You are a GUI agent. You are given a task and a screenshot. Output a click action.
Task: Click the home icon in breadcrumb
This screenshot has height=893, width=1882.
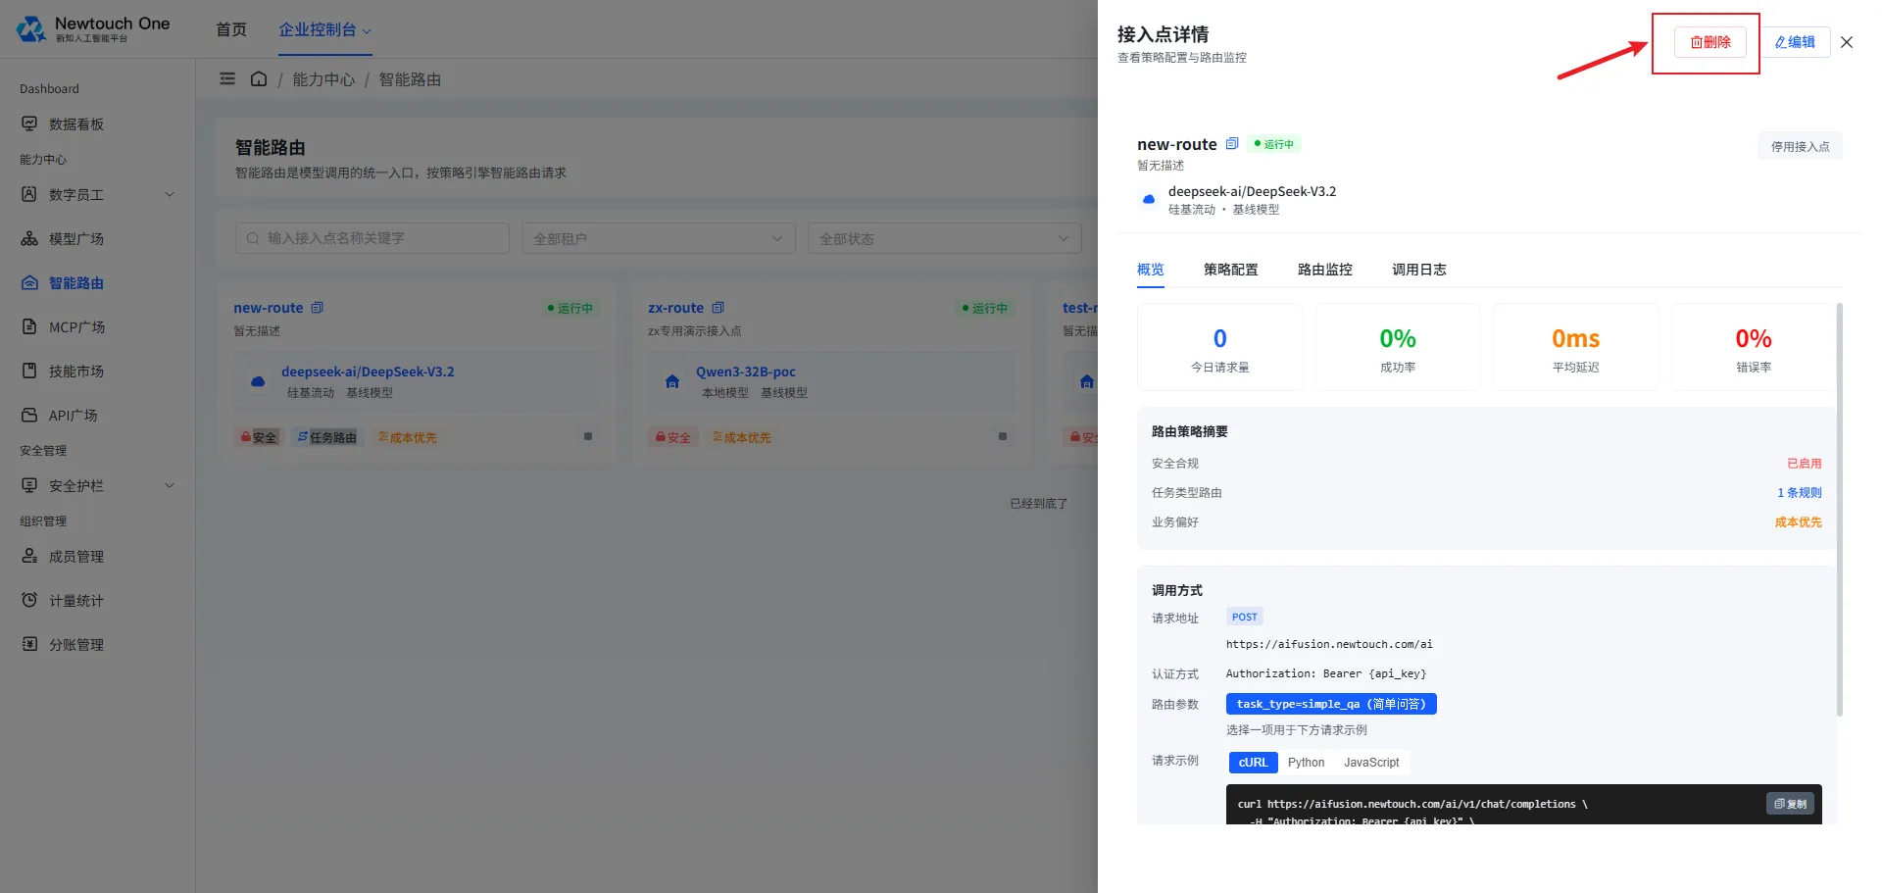click(x=259, y=79)
